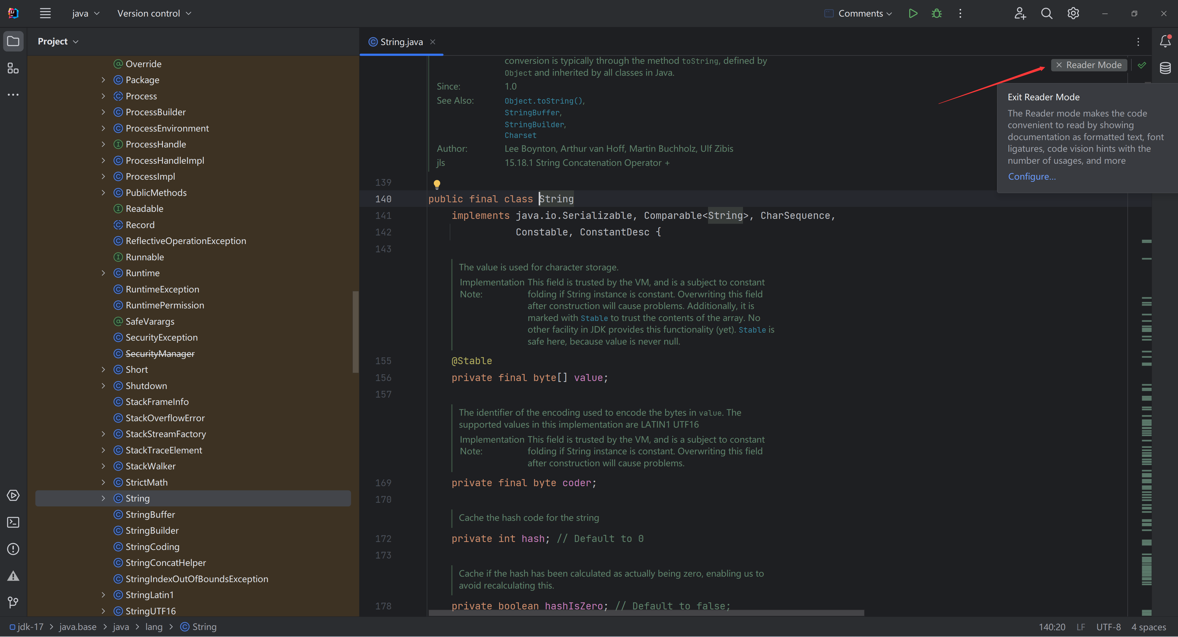Click editor horizontal scrollbar
This screenshot has height=637, width=1178.
(646, 613)
